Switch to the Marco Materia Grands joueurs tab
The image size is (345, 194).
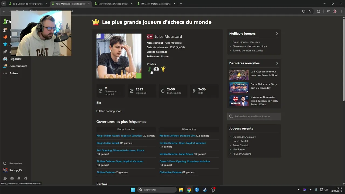[x=113, y=4]
